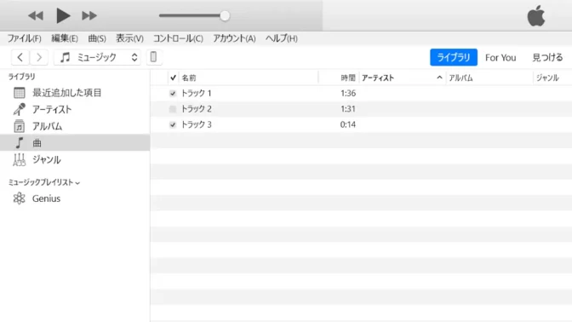Select the トラック 2 song name

tap(197, 109)
